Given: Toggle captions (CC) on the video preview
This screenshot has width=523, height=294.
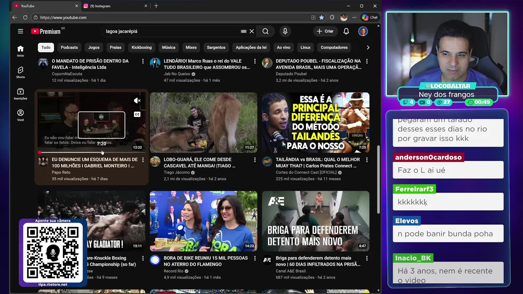Looking at the screenshot, I should pyautogui.click(x=137, y=114).
